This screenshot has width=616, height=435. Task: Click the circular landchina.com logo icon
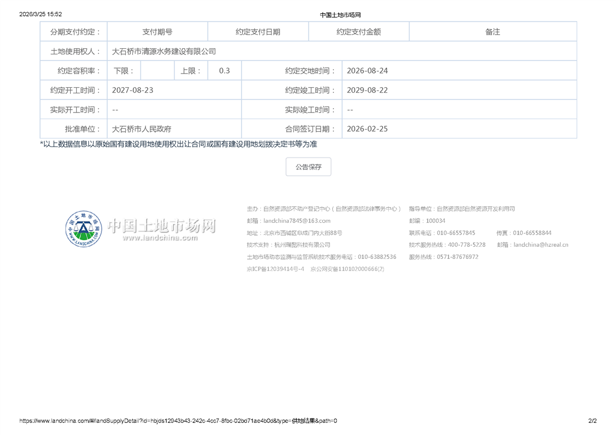pos(84,229)
